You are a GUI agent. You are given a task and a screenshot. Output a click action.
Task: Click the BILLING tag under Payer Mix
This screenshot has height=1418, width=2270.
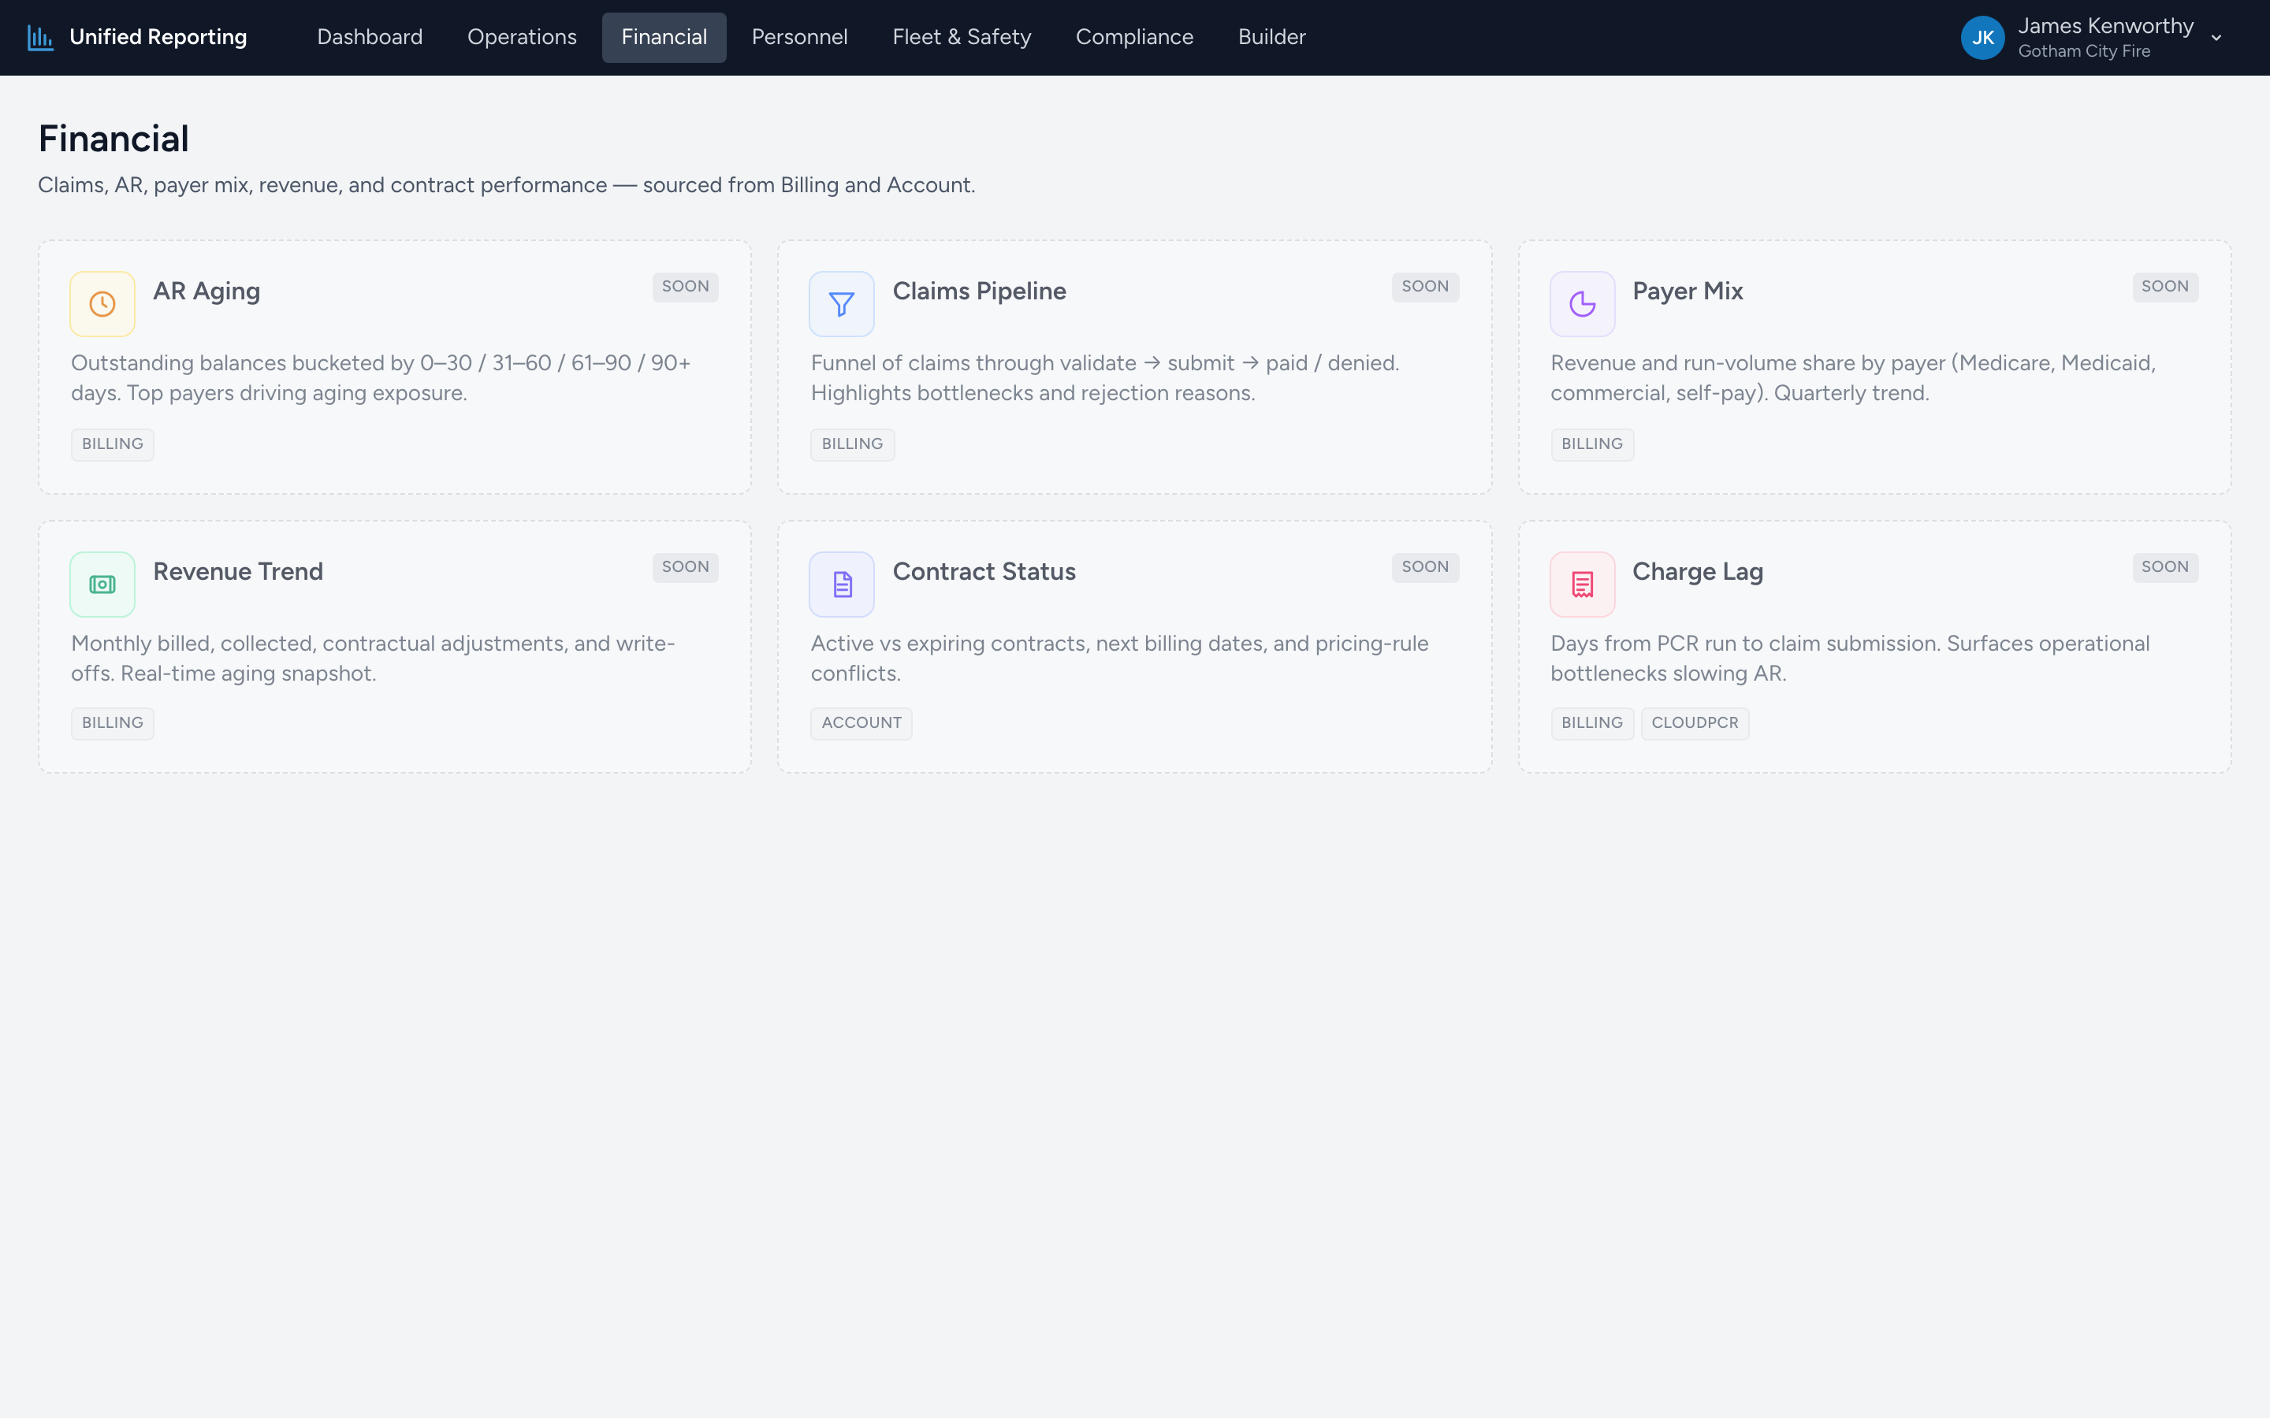(1592, 444)
